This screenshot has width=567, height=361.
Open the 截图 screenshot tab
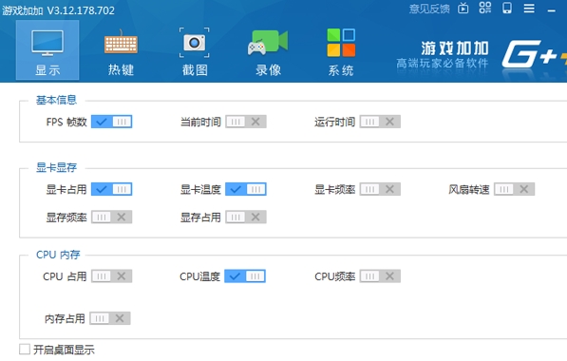click(x=195, y=51)
